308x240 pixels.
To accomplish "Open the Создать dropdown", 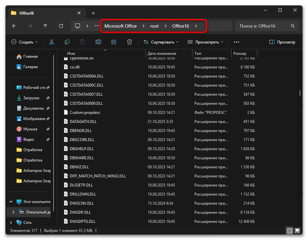I will click(x=24, y=42).
